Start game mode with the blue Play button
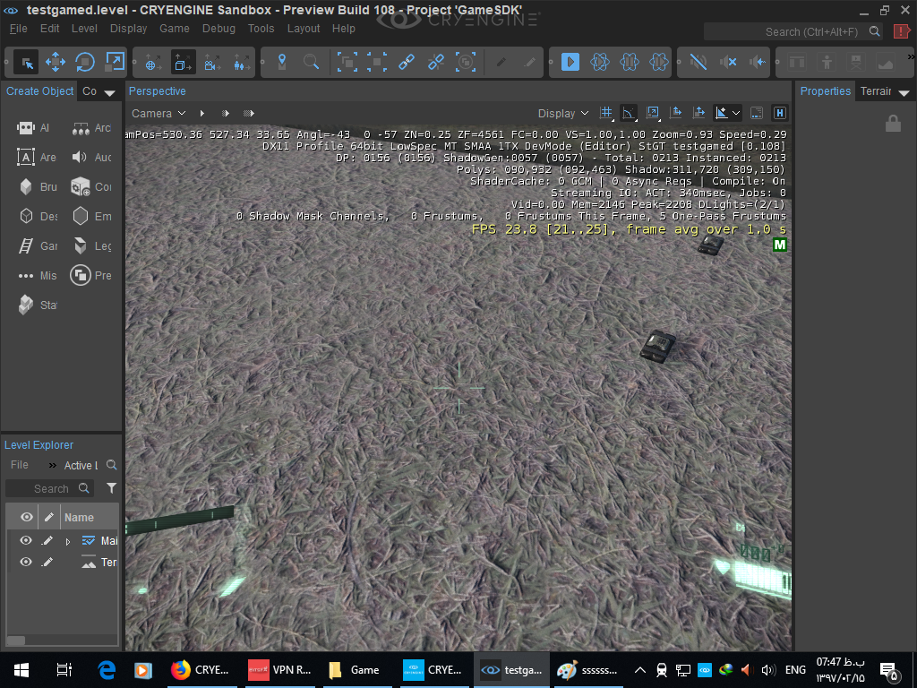This screenshot has height=688, width=917. [x=570, y=62]
